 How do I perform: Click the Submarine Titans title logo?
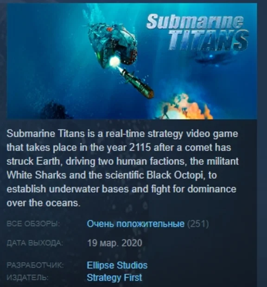197,33
